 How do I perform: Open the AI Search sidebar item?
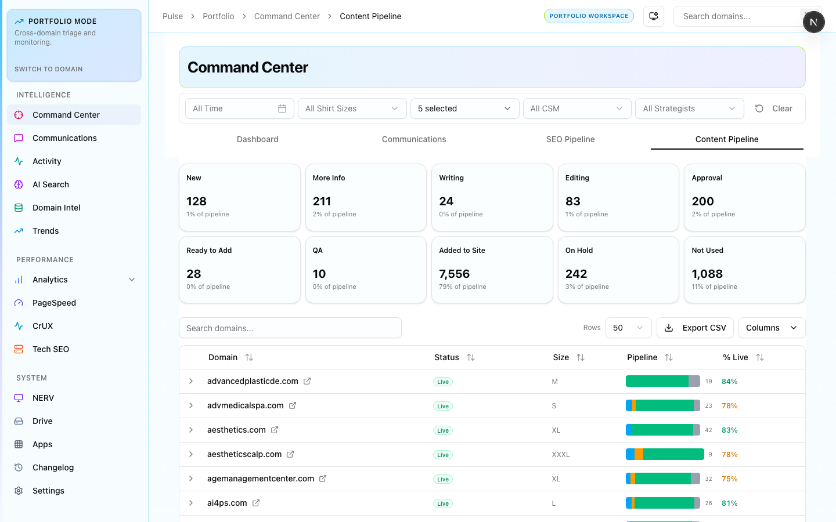51,184
